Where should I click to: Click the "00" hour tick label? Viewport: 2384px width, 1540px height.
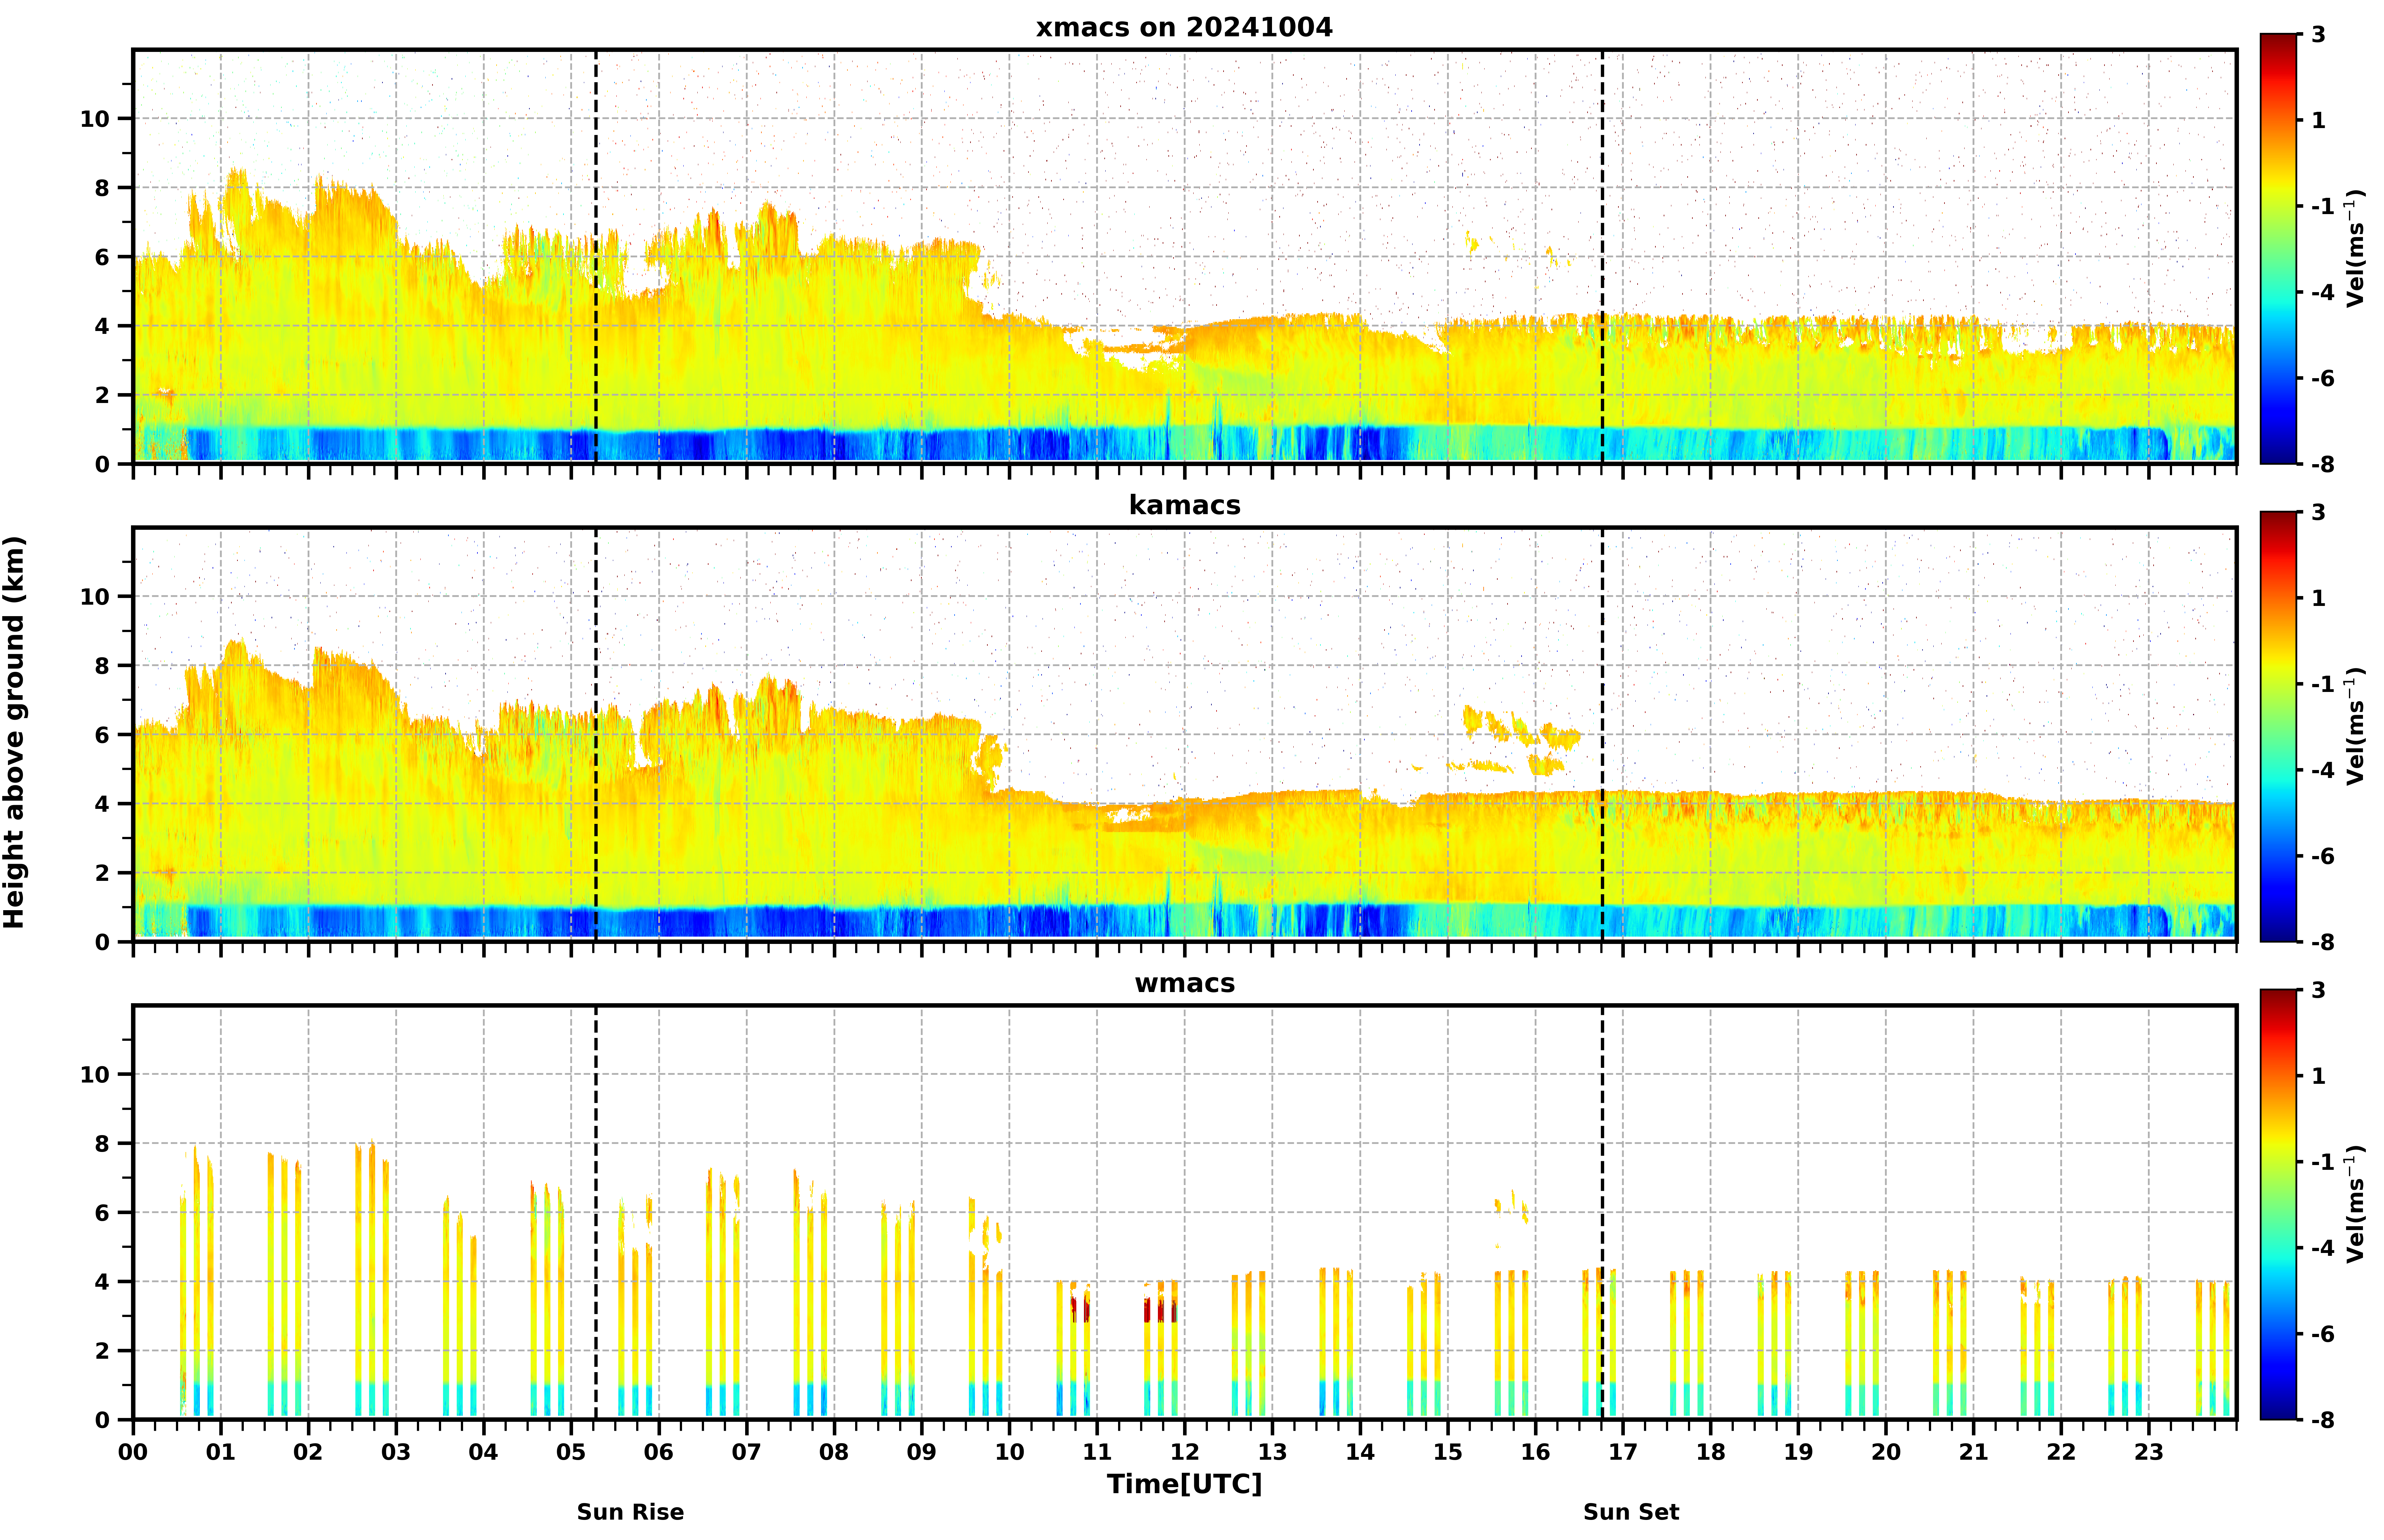pos(133,1452)
